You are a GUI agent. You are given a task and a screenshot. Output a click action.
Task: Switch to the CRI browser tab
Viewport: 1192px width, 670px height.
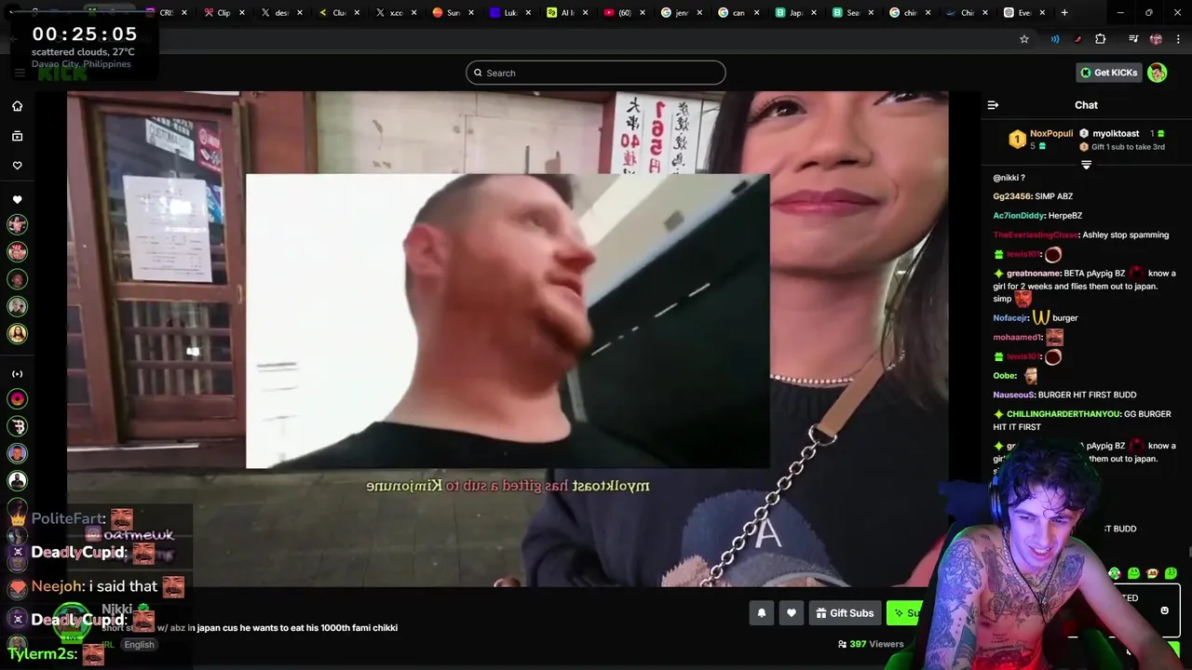point(166,13)
